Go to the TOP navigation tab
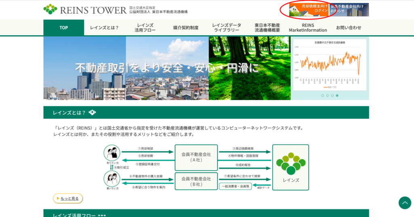This screenshot has width=414, height=217. point(63,27)
